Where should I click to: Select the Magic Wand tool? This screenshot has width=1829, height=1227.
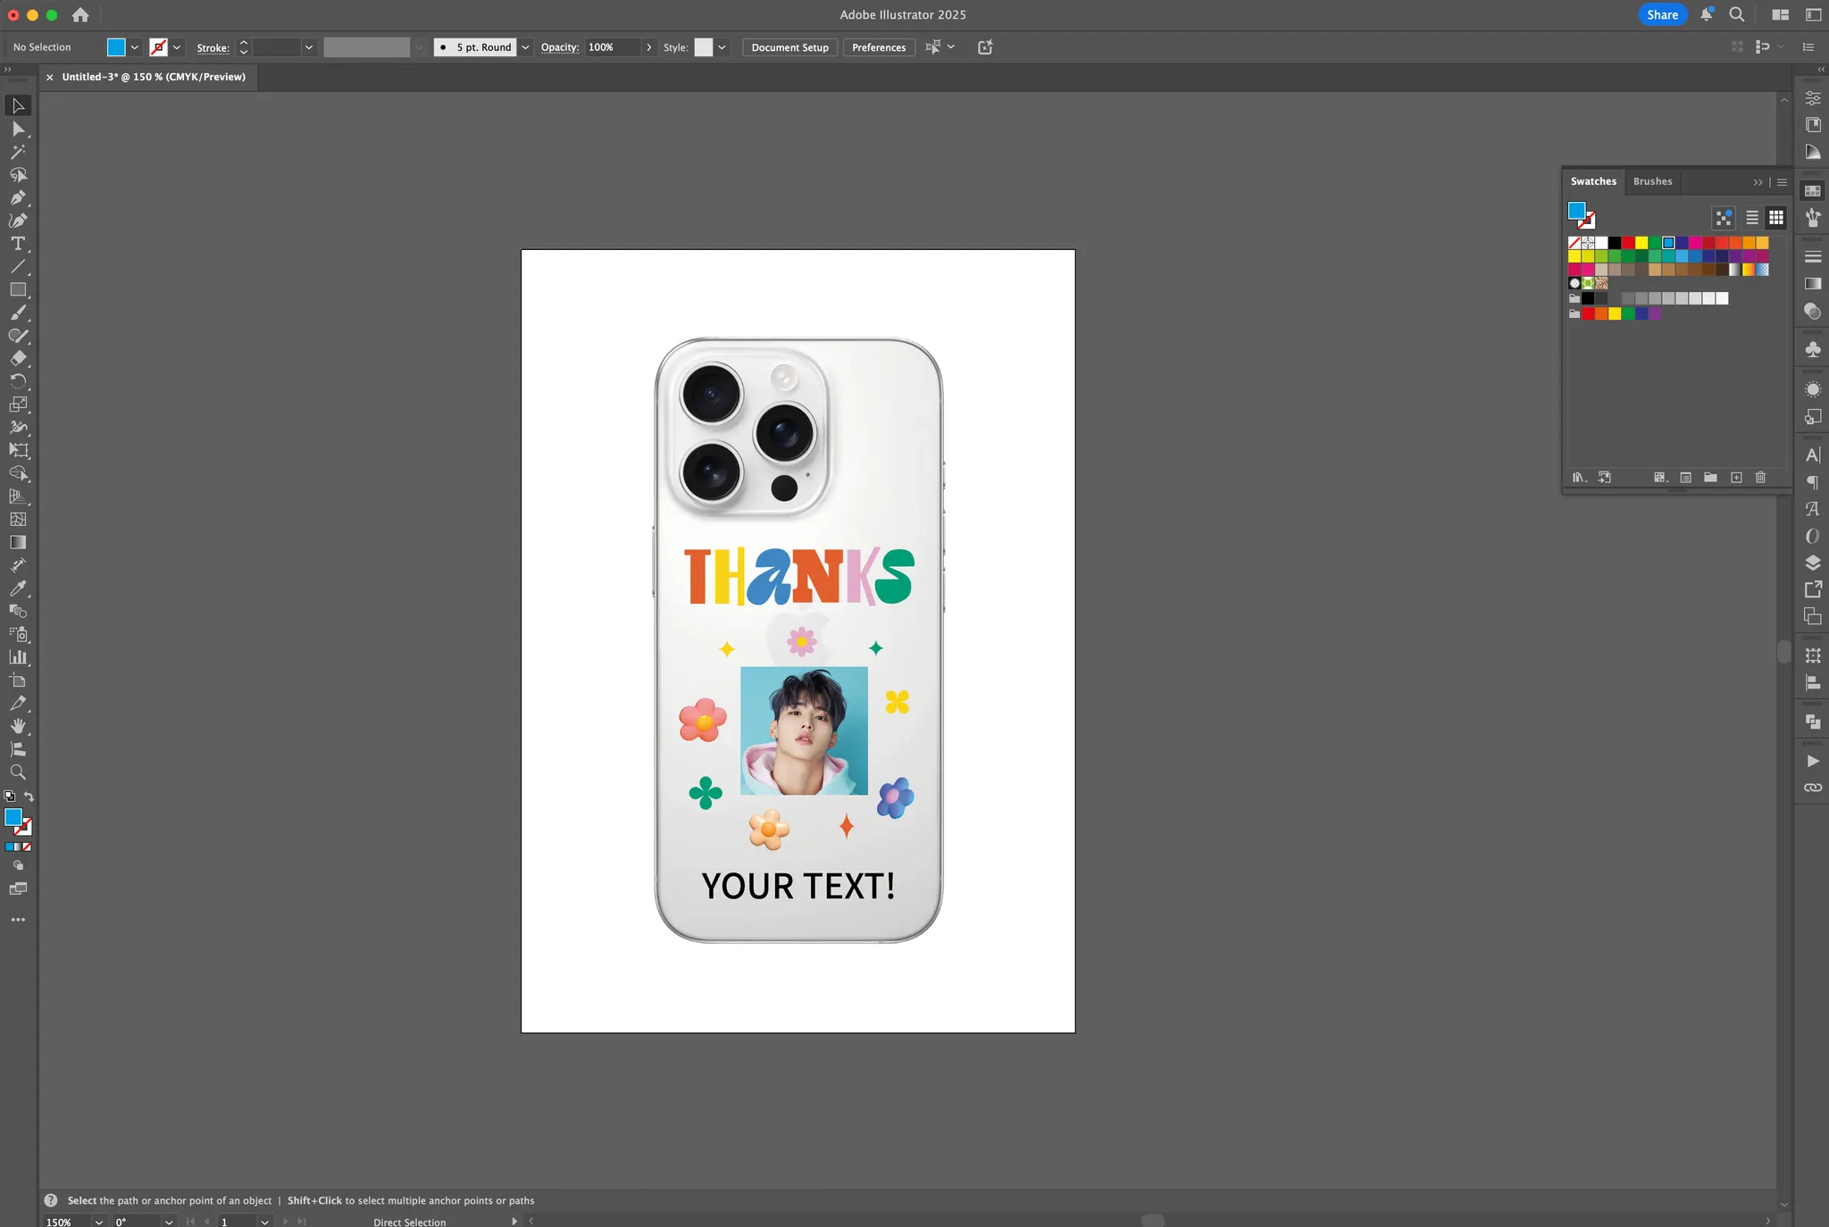17,152
